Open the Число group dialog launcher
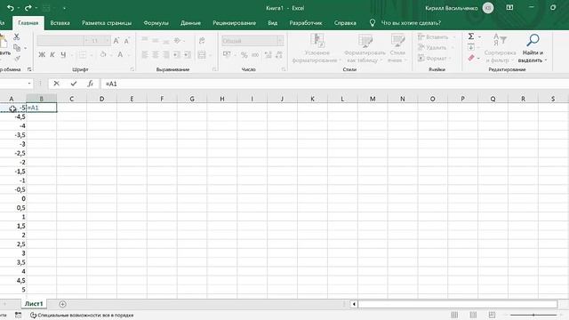This screenshot has width=569, height=320. coord(284,69)
